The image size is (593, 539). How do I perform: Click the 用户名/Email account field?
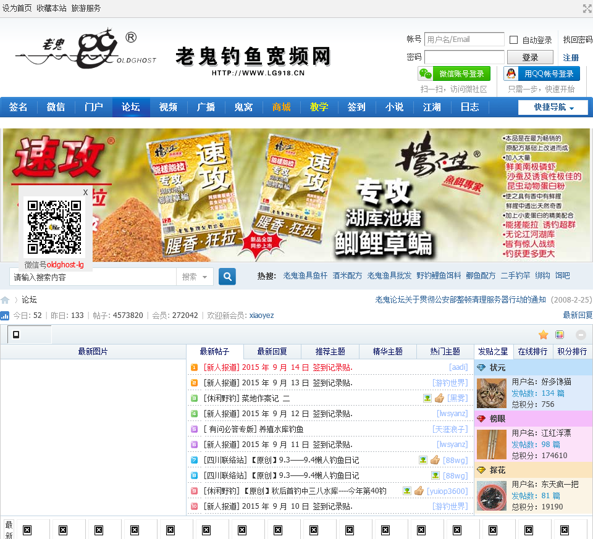tap(465, 40)
